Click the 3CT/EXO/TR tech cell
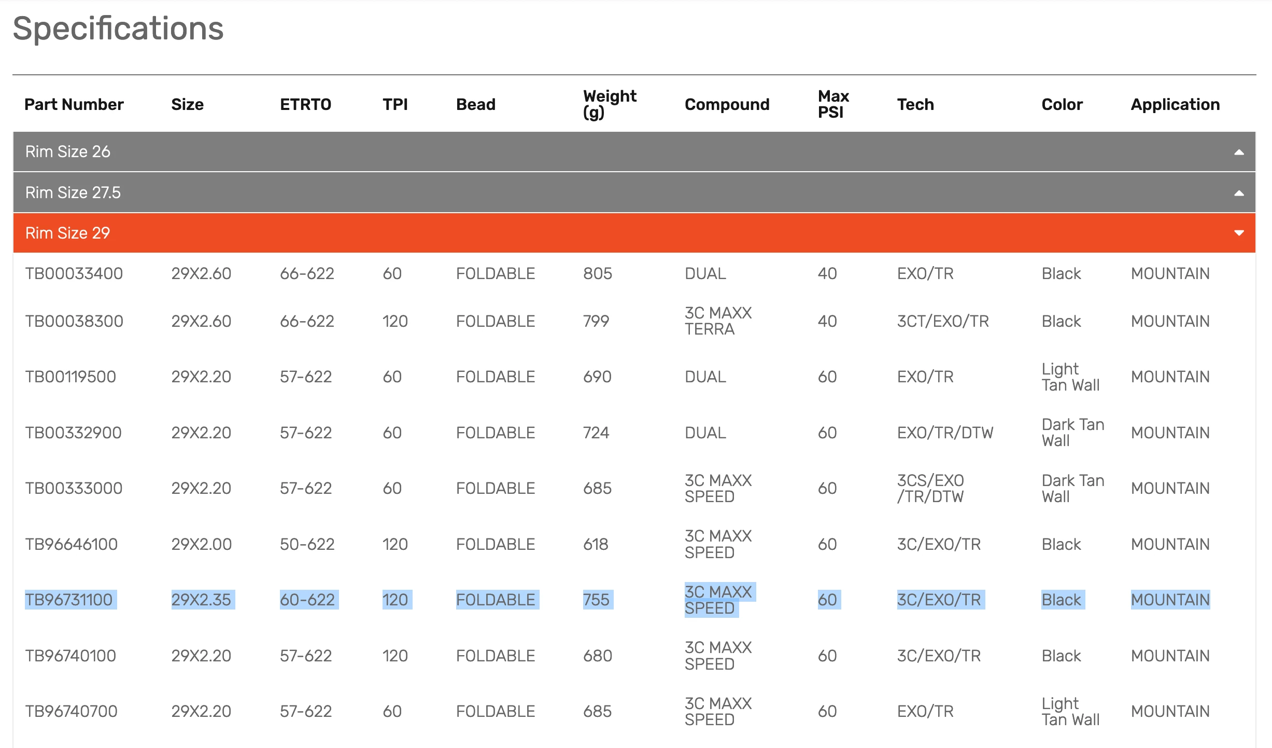Screen dimensions: 1272x748 click(943, 321)
